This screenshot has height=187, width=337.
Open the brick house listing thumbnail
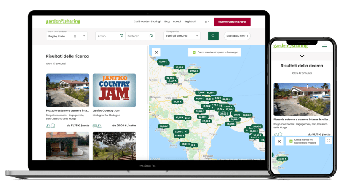click(68, 146)
